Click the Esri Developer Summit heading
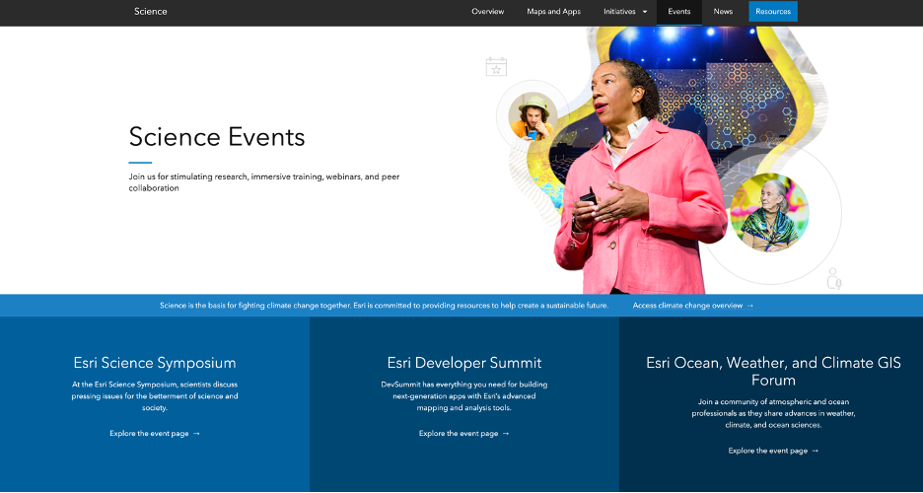The width and height of the screenshot is (923, 493). click(x=464, y=363)
